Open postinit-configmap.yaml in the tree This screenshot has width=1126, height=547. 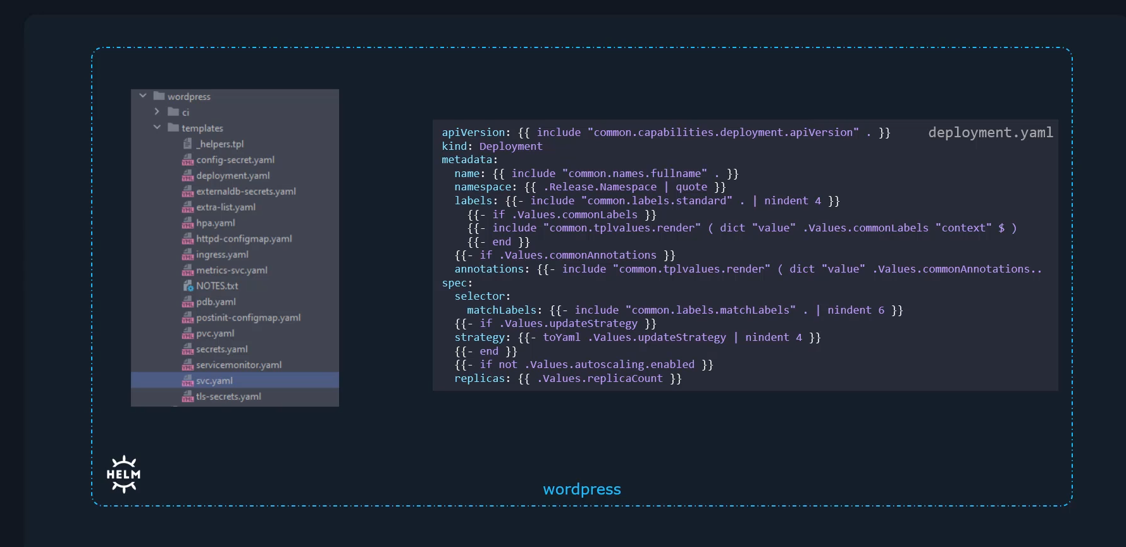[248, 318]
